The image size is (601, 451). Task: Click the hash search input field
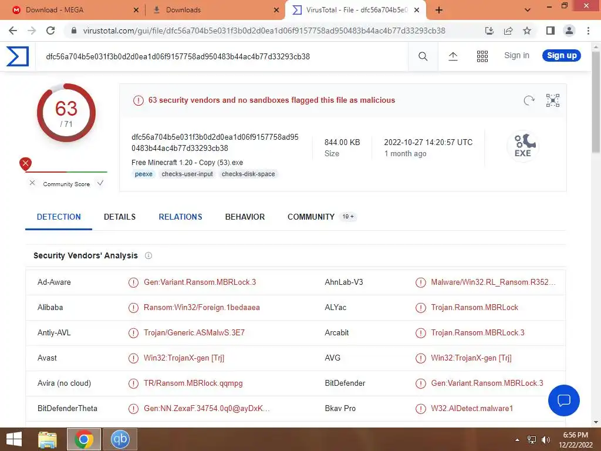point(221,57)
